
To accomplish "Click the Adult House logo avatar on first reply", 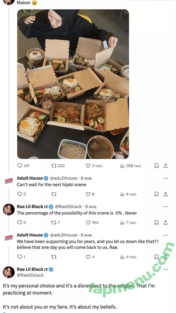I will click(x=9, y=181).
